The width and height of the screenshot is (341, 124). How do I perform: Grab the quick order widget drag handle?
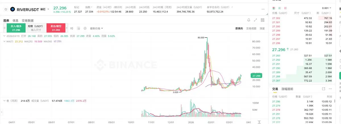coord(5,28)
